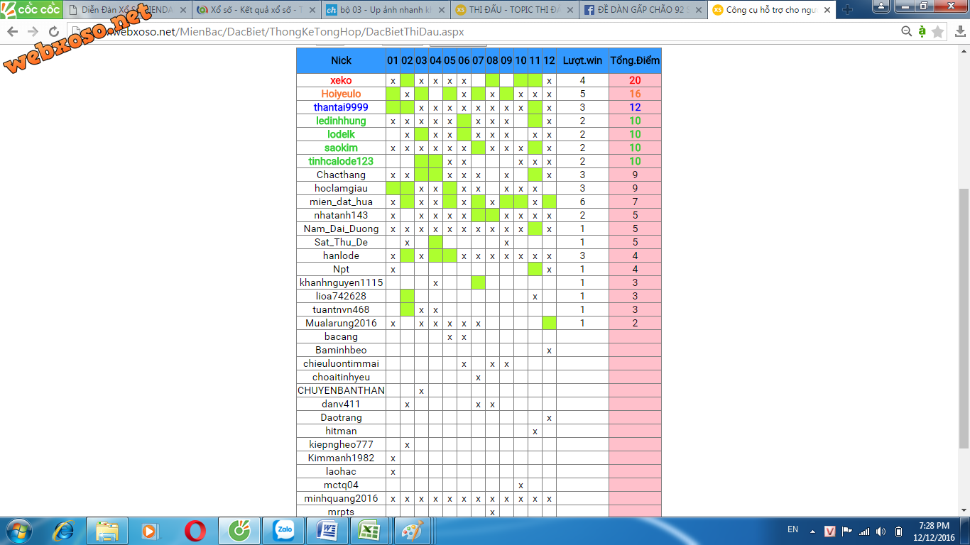This screenshot has width=970, height=545.
Task: Launch Opera from the taskbar
Action: (x=195, y=530)
